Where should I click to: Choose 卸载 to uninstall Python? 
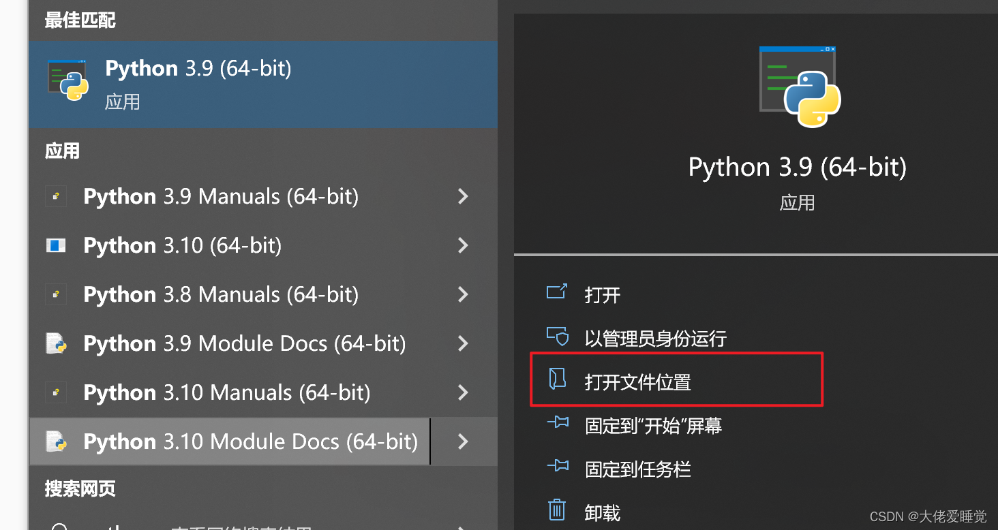click(603, 513)
